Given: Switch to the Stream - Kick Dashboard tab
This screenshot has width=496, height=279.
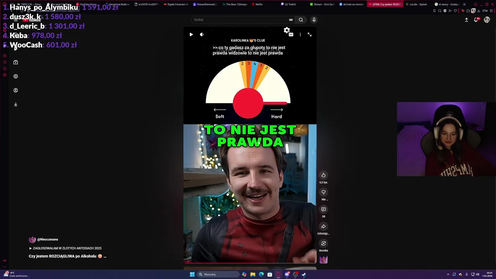Looking at the screenshot, I should point(322,4).
